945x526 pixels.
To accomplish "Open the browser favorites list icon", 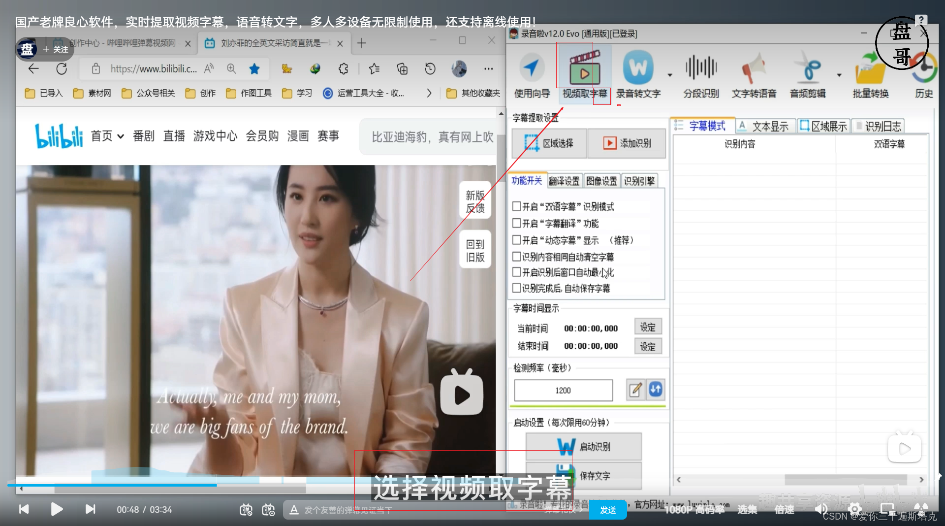I will [374, 68].
